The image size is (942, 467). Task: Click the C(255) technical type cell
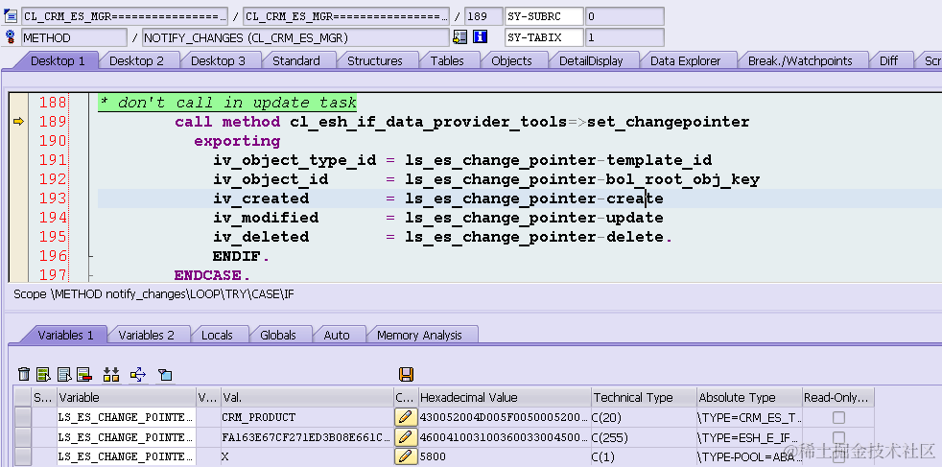pos(644,437)
